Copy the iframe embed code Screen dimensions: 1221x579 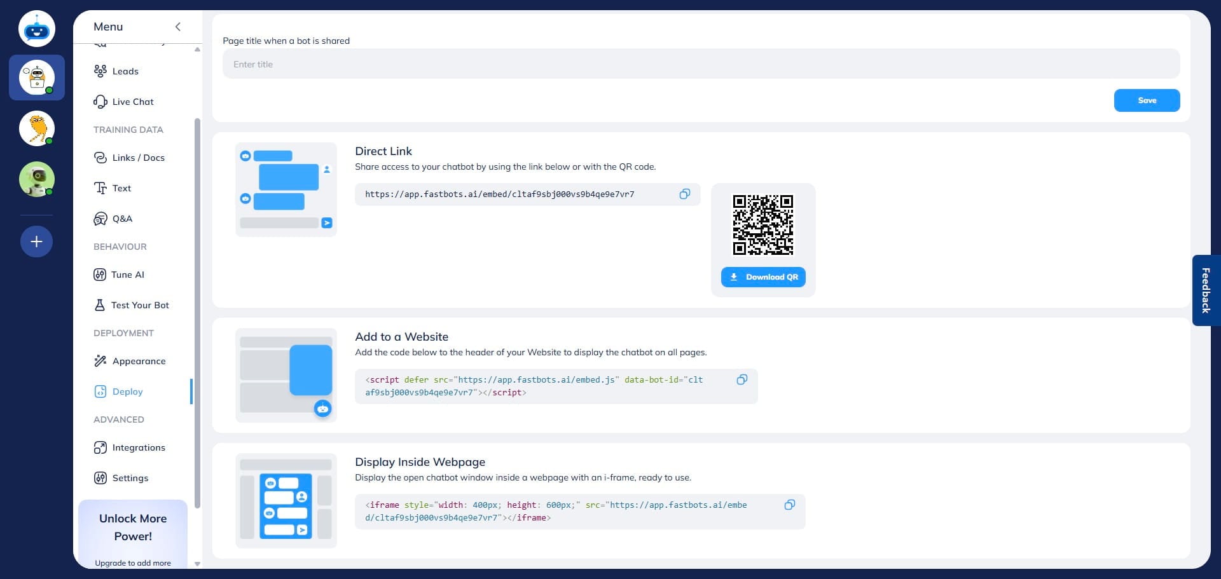tap(789, 505)
